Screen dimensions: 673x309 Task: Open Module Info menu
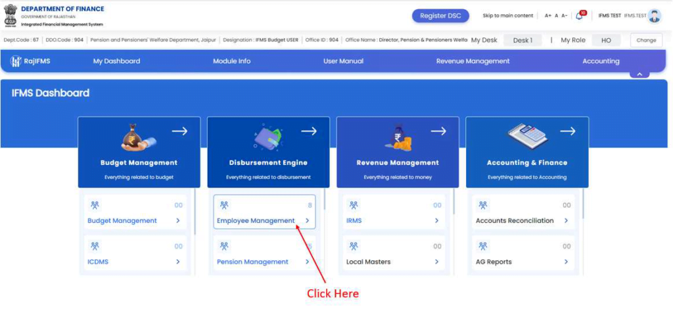(x=232, y=61)
